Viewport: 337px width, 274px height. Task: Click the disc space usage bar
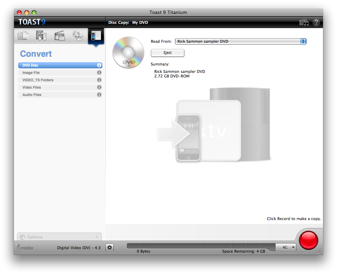[x=201, y=246]
